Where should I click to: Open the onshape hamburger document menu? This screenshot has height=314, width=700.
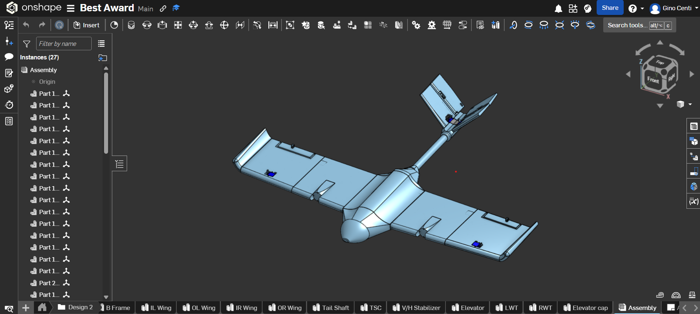[x=71, y=8]
